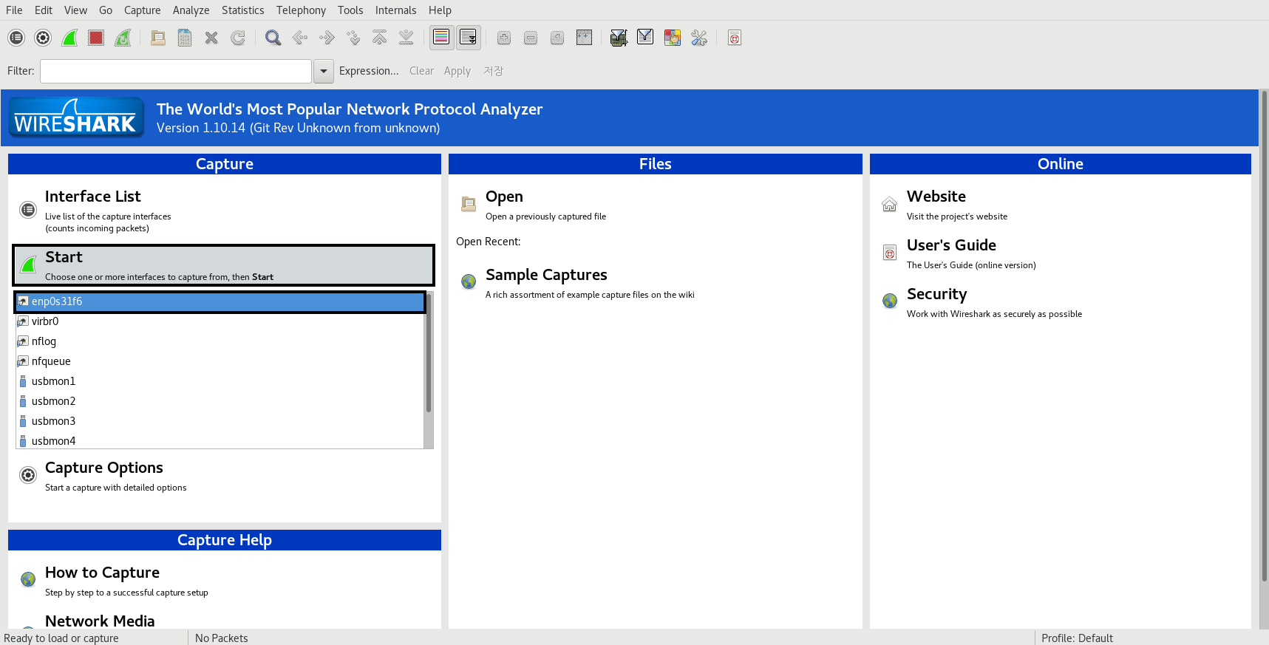Open the Internals menu

[396, 10]
